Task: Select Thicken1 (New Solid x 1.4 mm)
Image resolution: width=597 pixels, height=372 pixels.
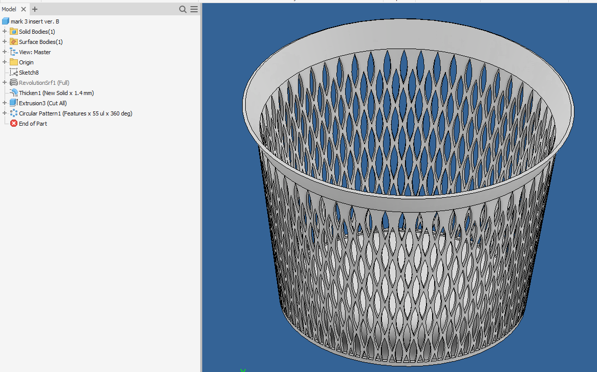Action: tap(54, 92)
